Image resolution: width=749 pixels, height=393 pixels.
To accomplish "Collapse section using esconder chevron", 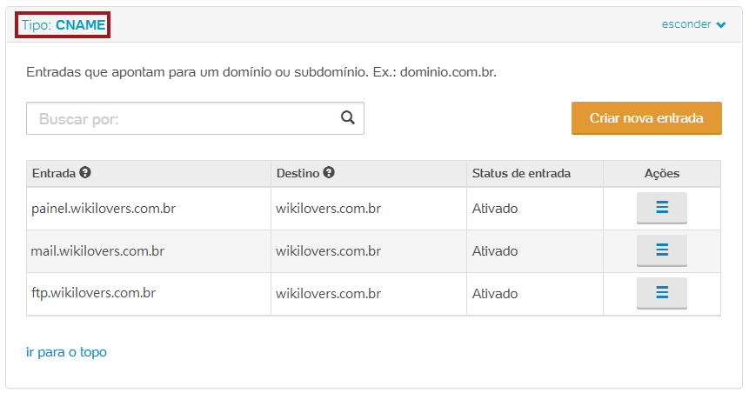I will [x=721, y=24].
